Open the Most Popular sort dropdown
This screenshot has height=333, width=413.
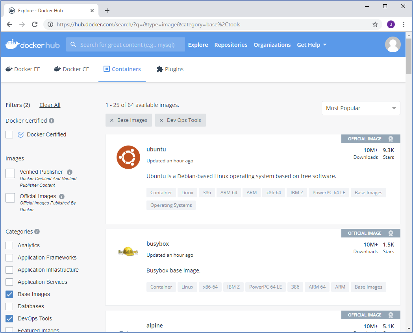pos(360,108)
